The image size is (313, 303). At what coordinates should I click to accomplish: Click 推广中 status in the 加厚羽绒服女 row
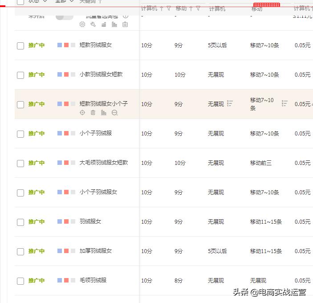click(37, 251)
